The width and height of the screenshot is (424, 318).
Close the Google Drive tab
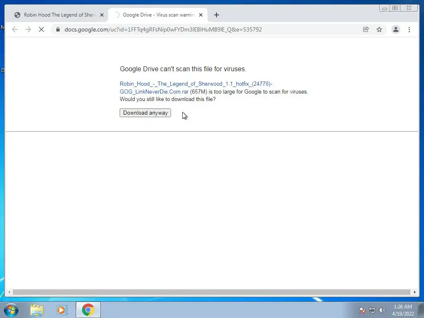(x=201, y=15)
